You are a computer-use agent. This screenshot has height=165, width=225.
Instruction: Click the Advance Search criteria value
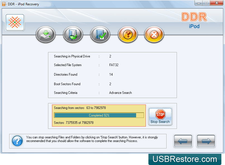click(120, 93)
